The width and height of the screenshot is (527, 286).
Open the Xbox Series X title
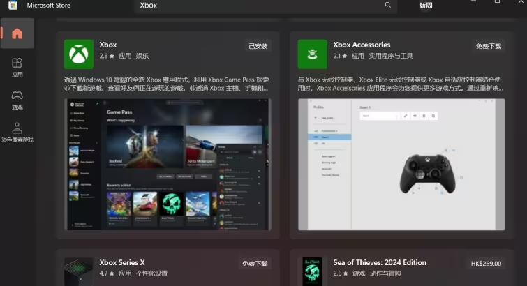pos(122,262)
